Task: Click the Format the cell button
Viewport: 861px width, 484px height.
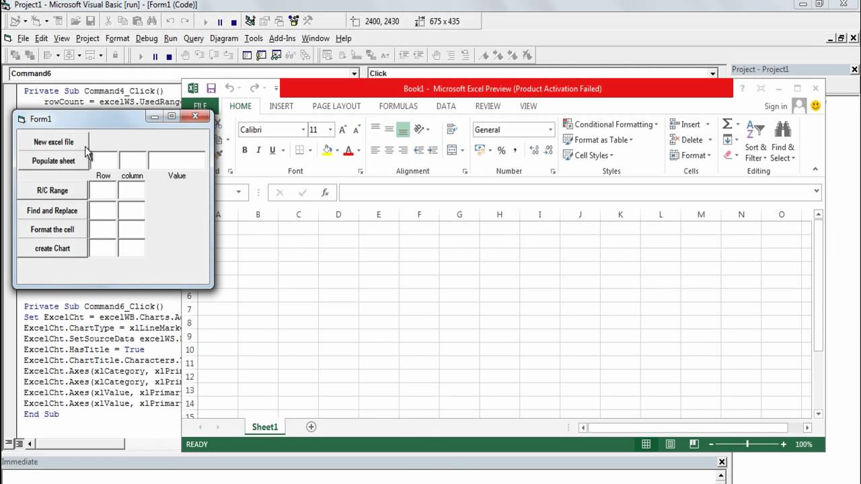Action: [x=53, y=229]
